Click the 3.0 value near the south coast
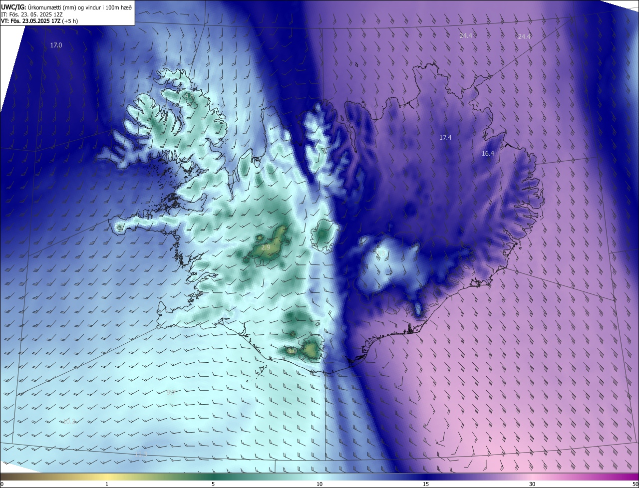Image resolution: width=639 pixels, height=488 pixels. (x=293, y=351)
